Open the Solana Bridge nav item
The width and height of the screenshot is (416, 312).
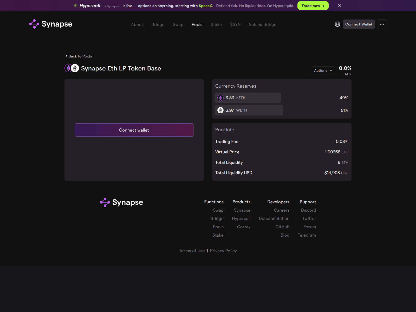tap(263, 24)
